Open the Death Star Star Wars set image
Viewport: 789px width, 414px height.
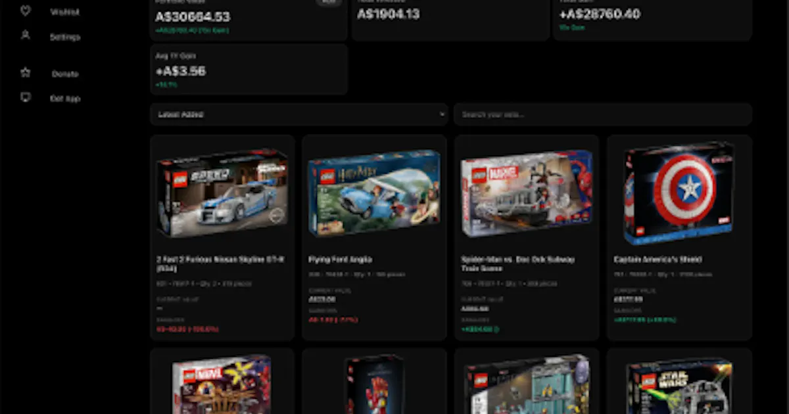679,386
